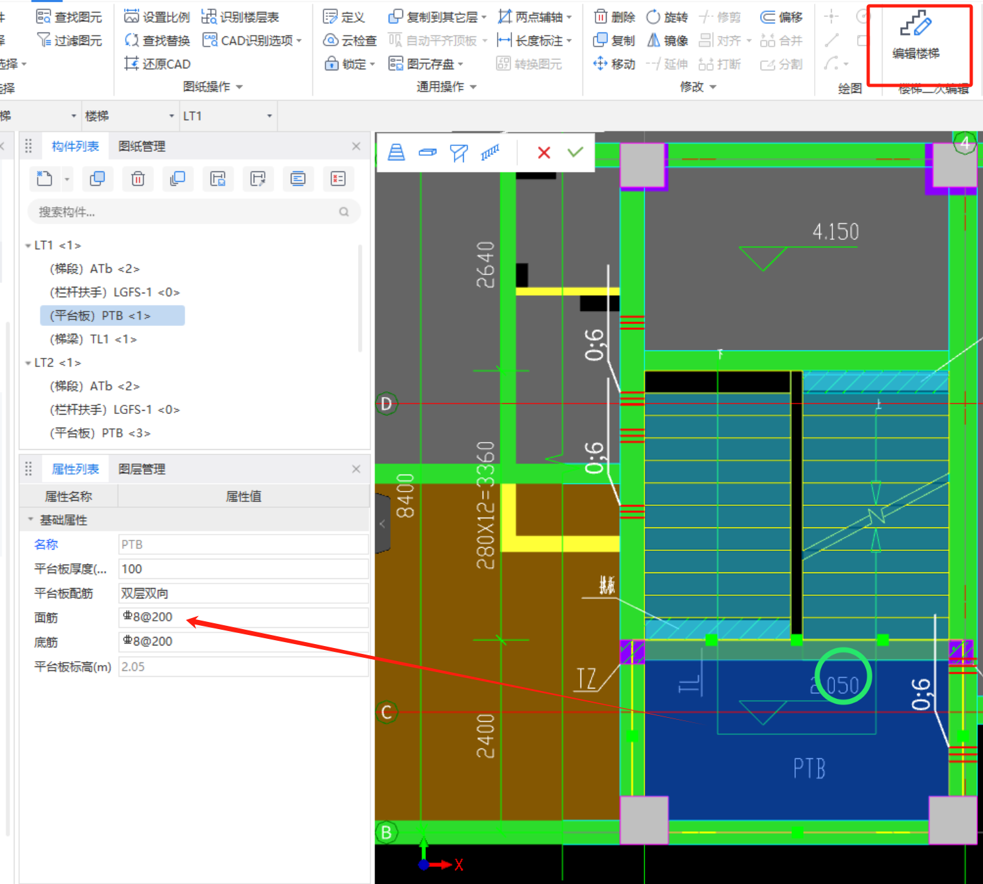Switch to Property List (属性列表) tab

click(75, 469)
